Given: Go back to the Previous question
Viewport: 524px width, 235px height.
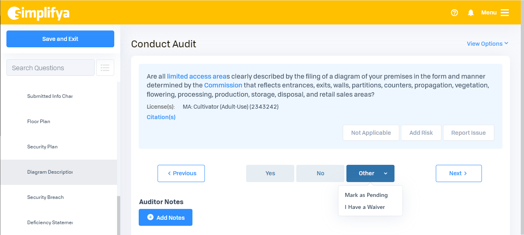Looking at the screenshot, I should 181,173.
